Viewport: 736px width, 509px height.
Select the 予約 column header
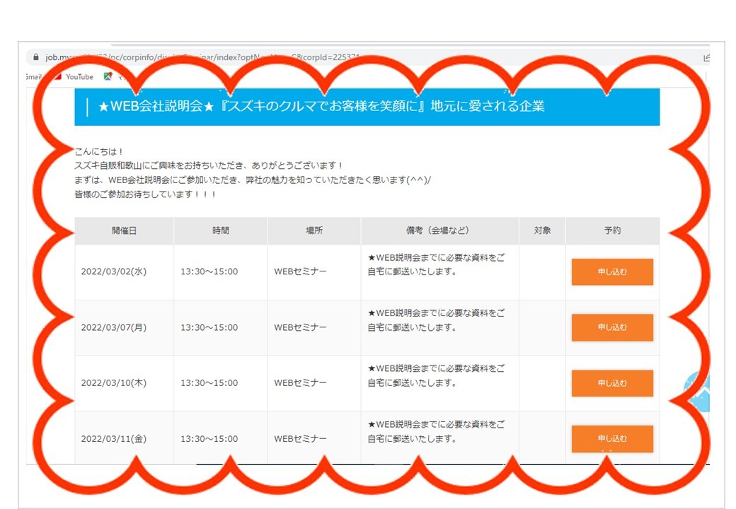point(613,230)
